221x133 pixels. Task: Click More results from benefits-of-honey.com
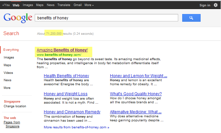click(x=77, y=127)
